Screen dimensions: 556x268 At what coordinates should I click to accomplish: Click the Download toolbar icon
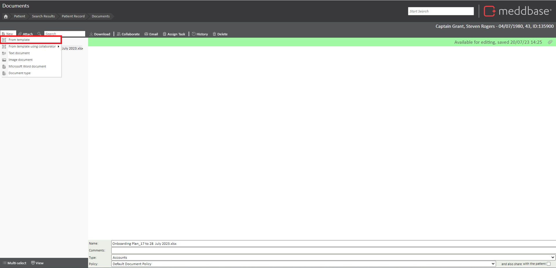[x=91, y=34]
